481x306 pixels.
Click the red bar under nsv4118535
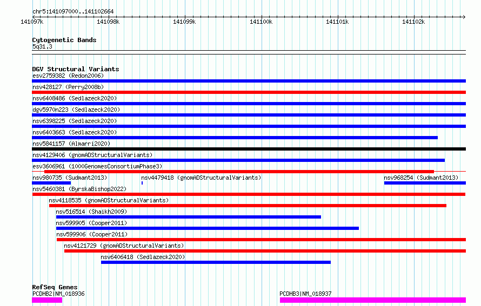pyautogui.click(x=248, y=206)
